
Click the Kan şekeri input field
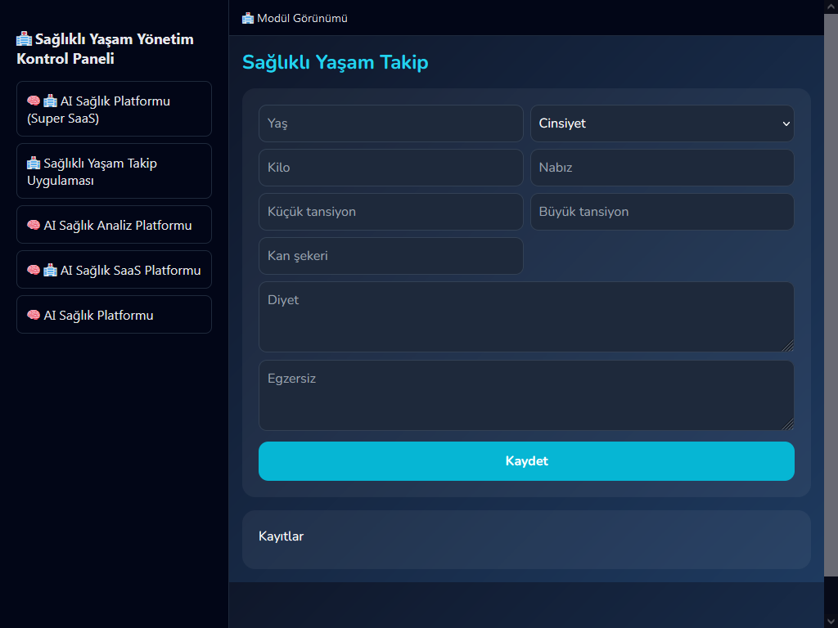(x=390, y=256)
